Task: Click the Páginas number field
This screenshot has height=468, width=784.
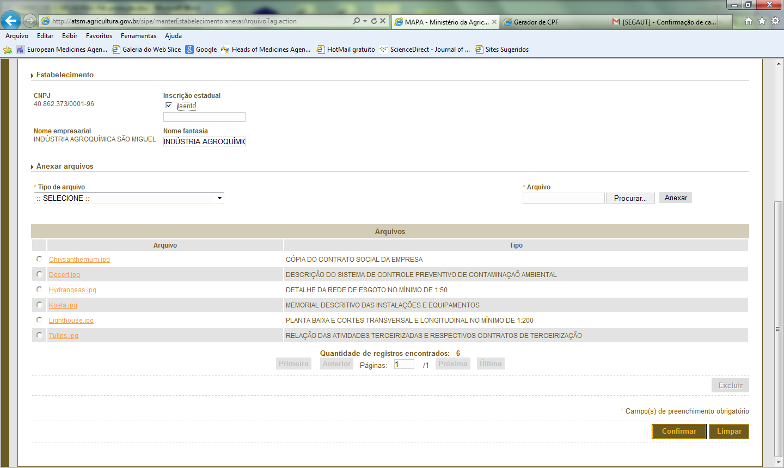Action: pos(404,364)
